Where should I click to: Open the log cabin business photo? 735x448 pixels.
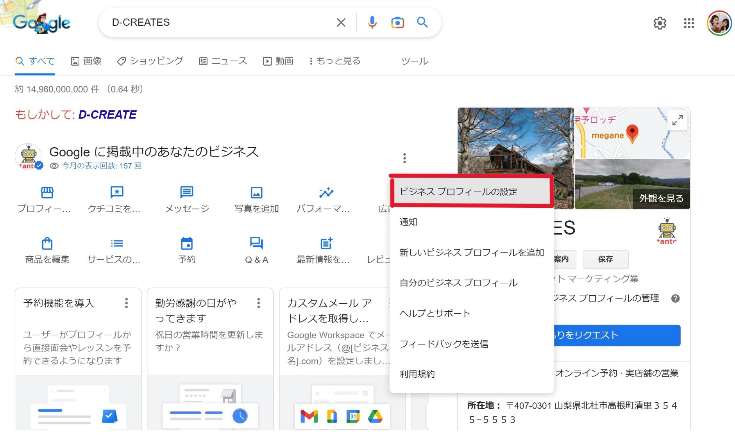pos(515,141)
